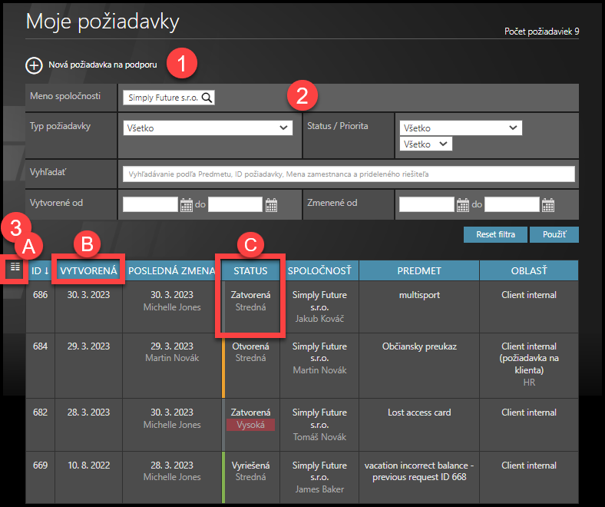605x507 pixels.
Task: Sort by the Status column header
Action: click(x=250, y=270)
